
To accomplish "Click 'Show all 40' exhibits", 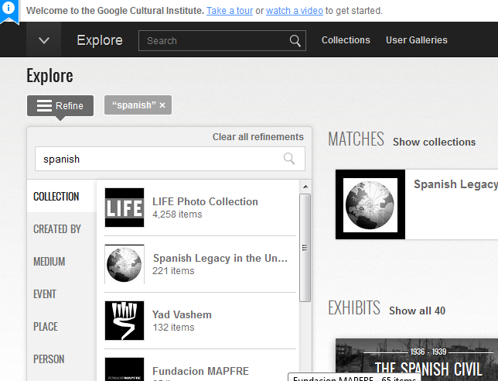I will (417, 311).
